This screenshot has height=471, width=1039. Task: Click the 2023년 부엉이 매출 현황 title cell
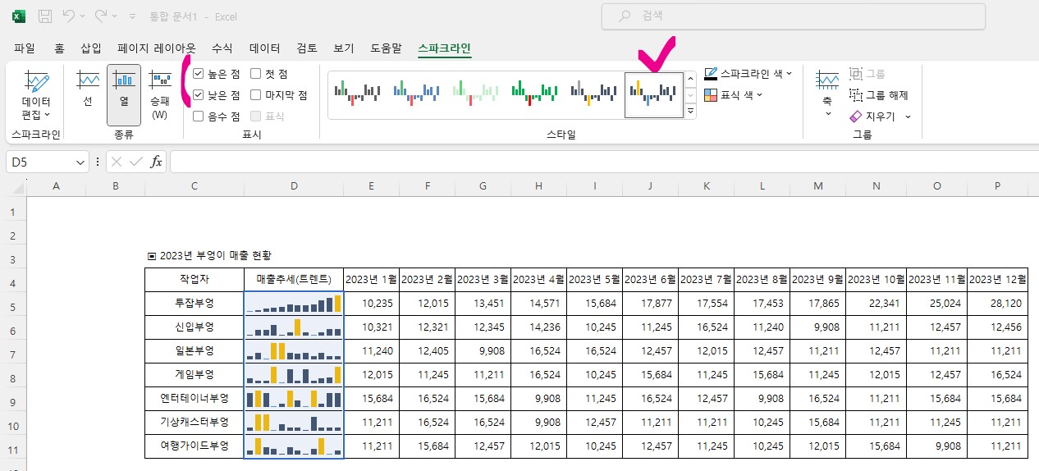(x=209, y=256)
